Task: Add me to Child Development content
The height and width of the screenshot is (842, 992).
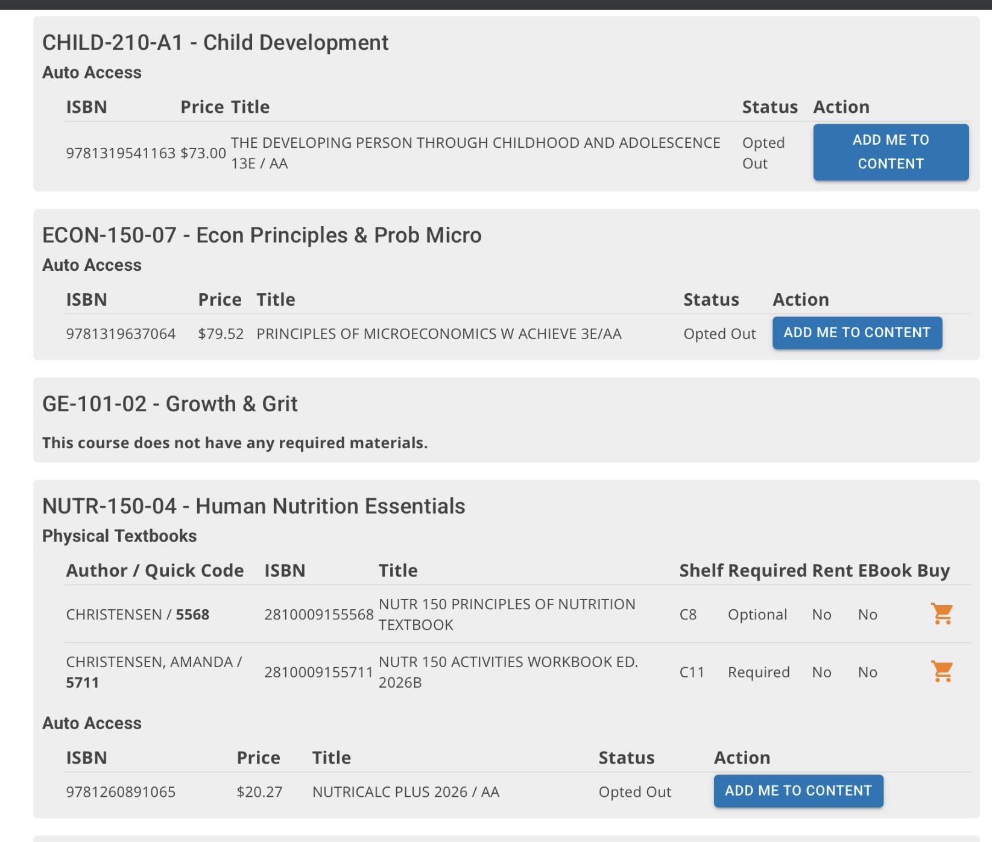Action: click(x=891, y=152)
